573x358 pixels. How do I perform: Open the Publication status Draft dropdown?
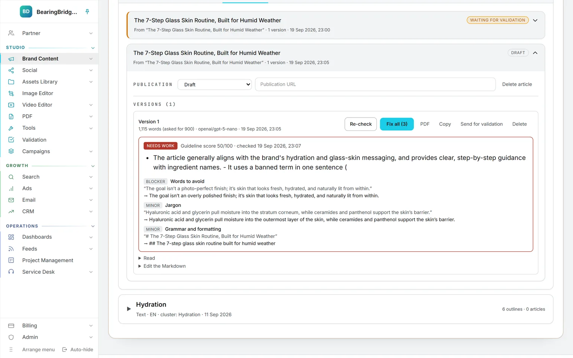coord(215,84)
